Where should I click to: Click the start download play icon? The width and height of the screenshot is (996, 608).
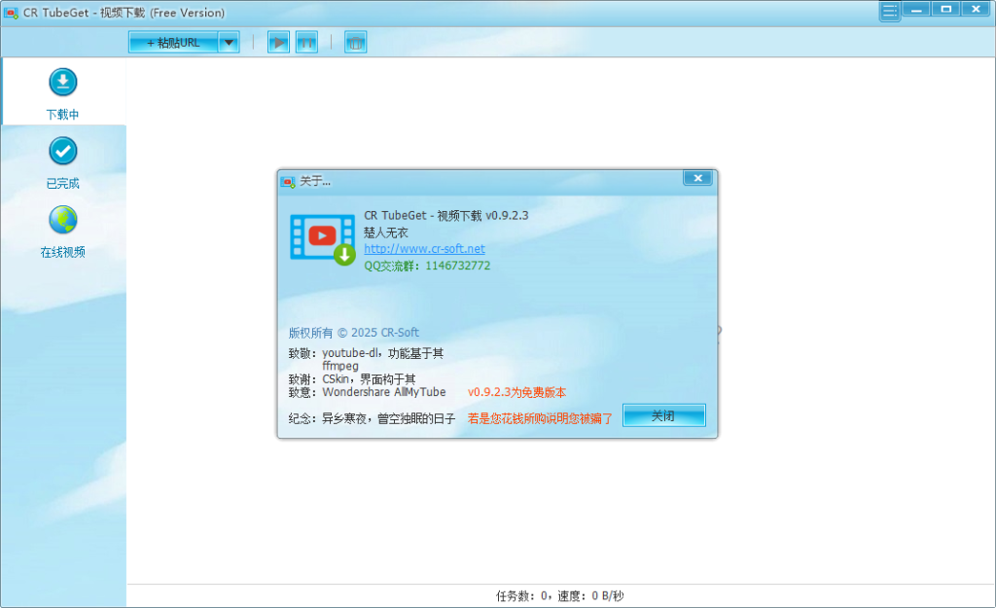[278, 43]
